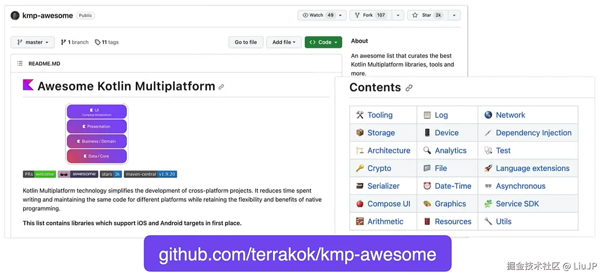
Task: Copy anchor link of Awesome Kotlin Multiplatform heading
Action: click(221, 87)
